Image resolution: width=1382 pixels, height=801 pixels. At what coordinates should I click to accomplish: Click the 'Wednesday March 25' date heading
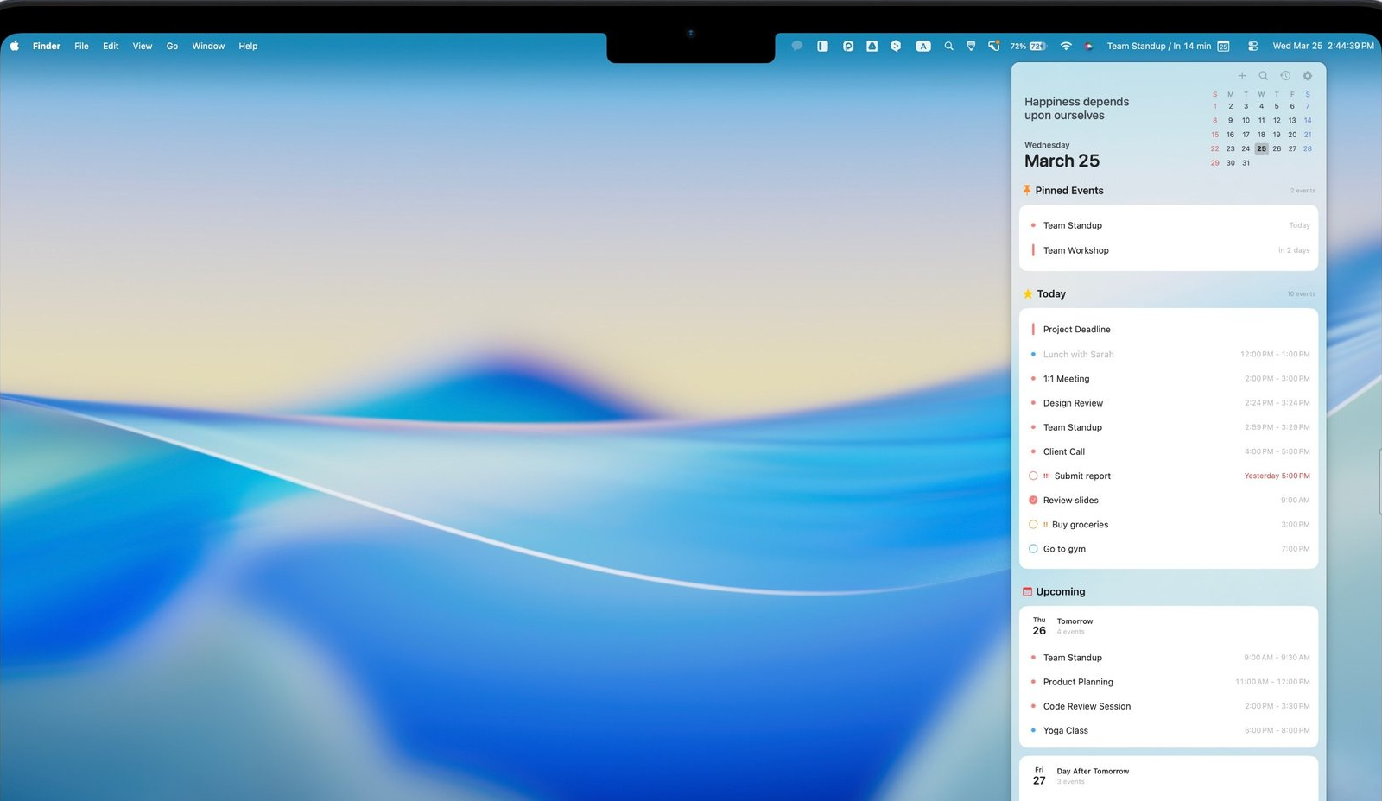(x=1062, y=155)
